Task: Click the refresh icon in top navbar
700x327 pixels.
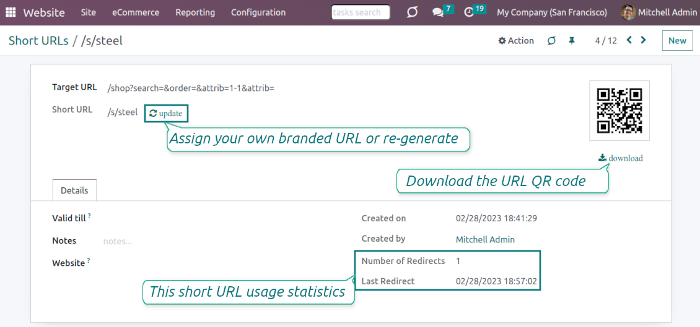Action: 413,12
